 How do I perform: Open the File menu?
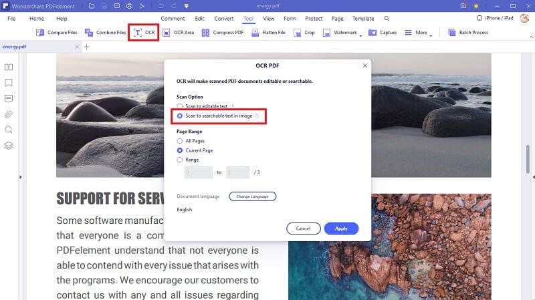click(11, 19)
